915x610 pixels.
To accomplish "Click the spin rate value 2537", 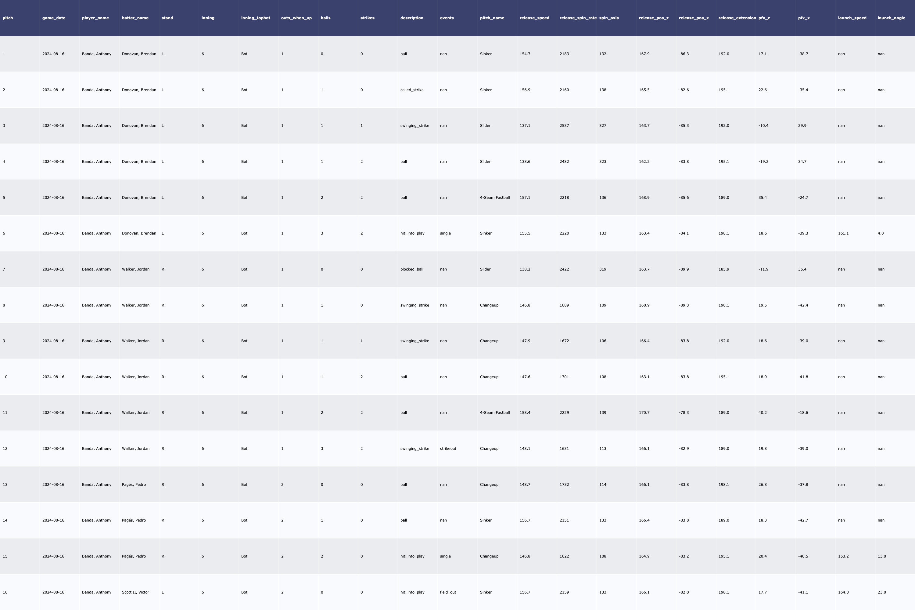I will tap(564, 126).
